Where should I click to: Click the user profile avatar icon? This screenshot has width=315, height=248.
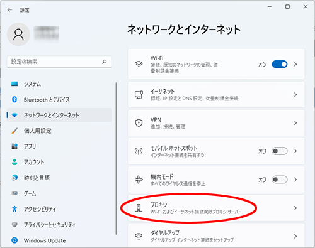[x=18, y=35]
